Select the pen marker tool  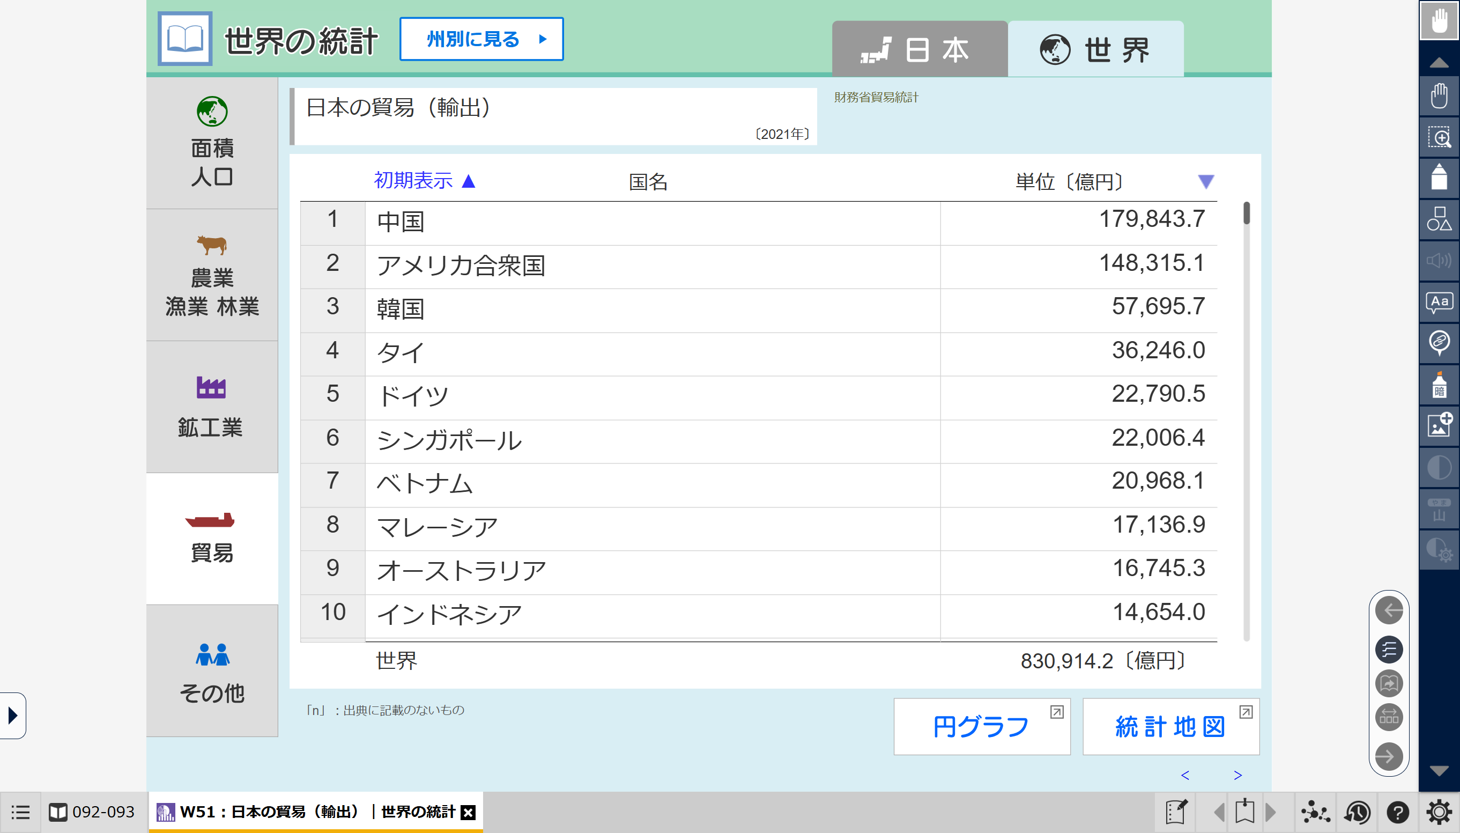1439,178
